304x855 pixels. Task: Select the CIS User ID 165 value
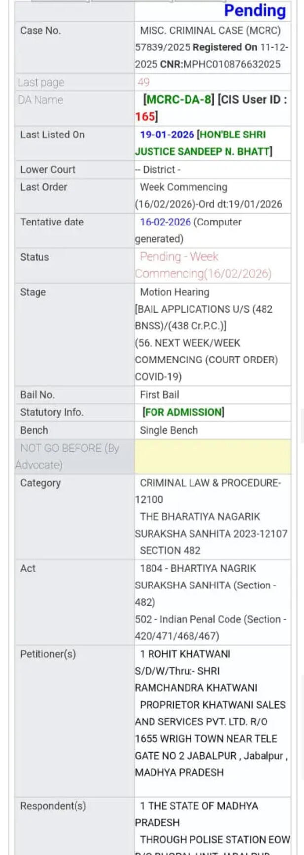[x=145, y=117]
